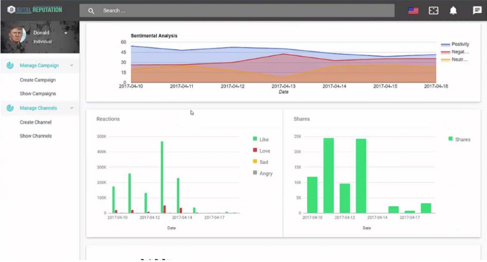
Task: Toggle the Love series in Reactions legend
Action: 261,151
